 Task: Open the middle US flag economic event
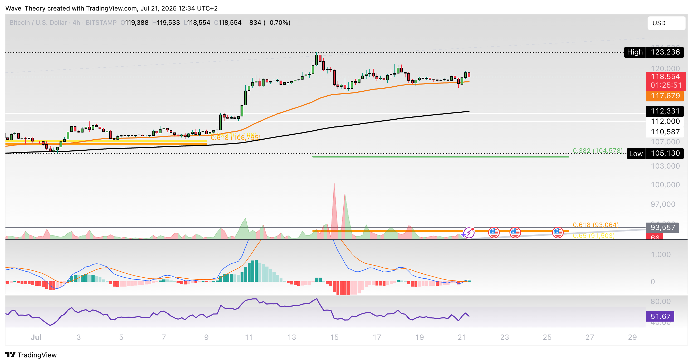pos(515,232)
